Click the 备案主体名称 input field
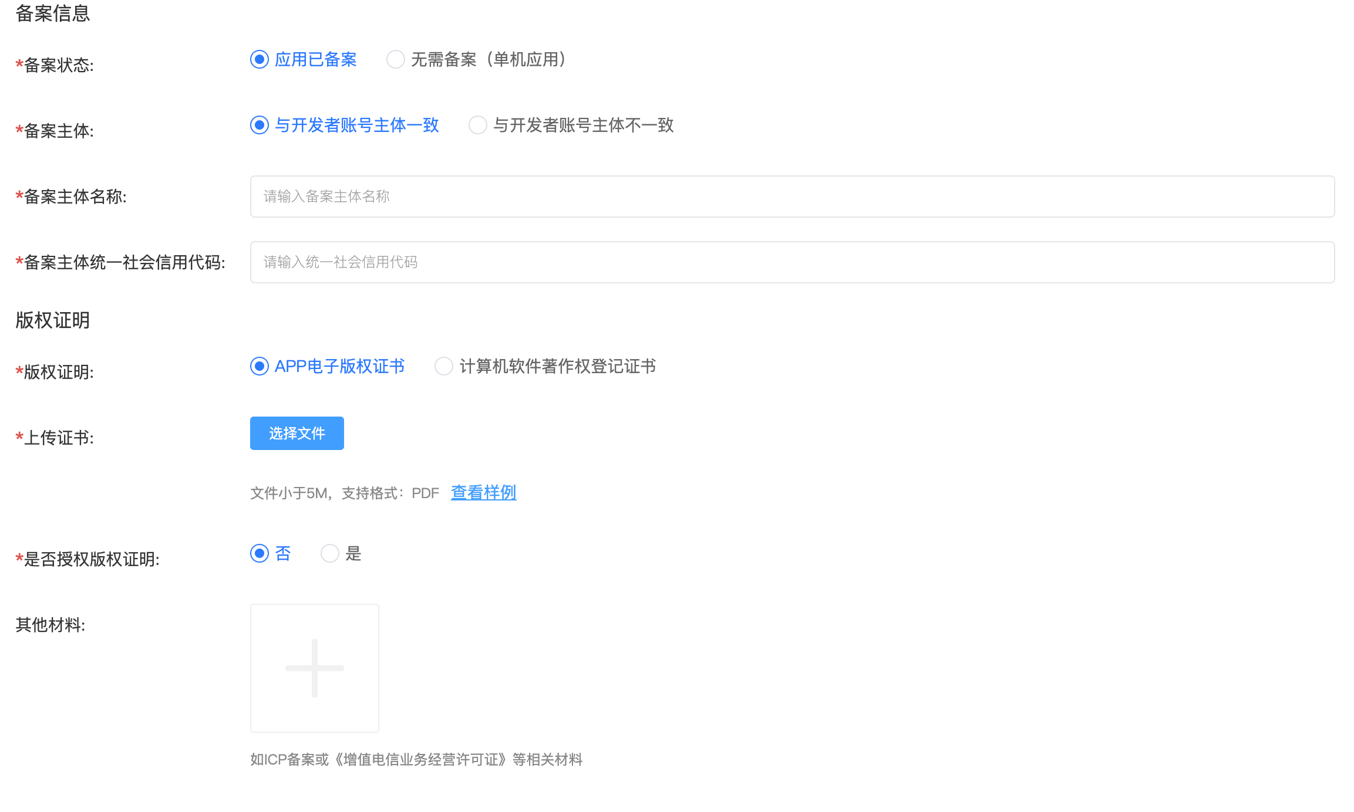This screenshot has width=1354, height=812. pos(792,197)
